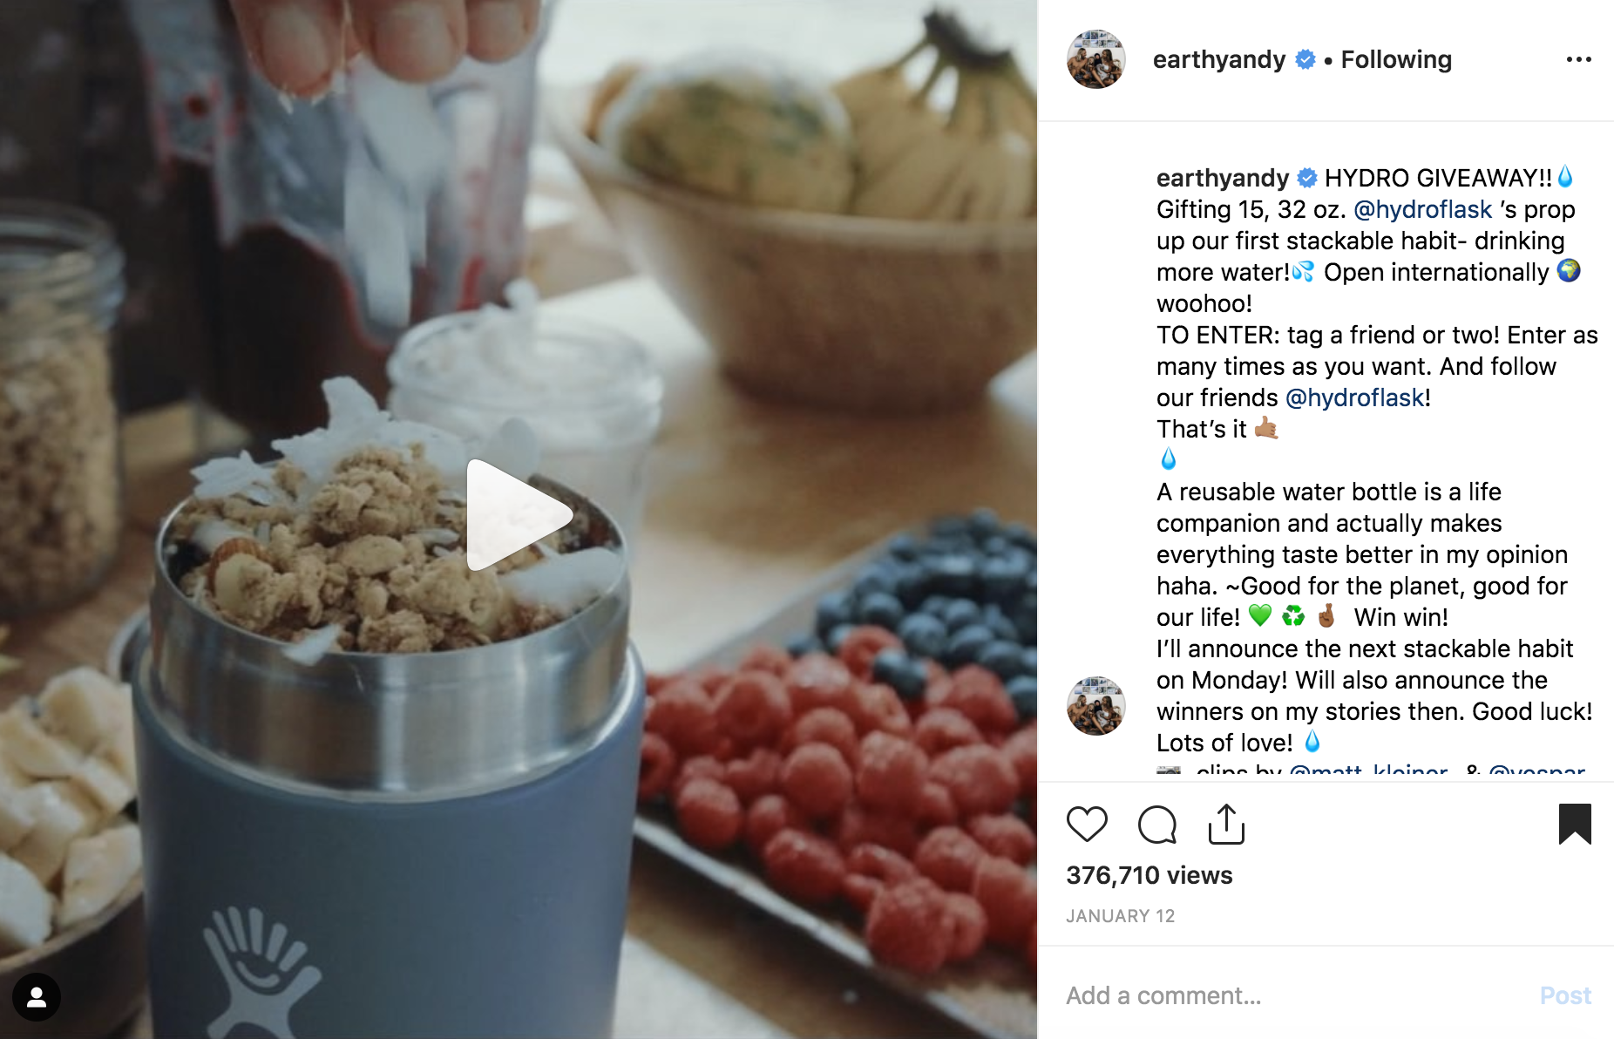Open comments via the speech bubble icon
1614x1039 pixels.
click(x=1157, y=825)
